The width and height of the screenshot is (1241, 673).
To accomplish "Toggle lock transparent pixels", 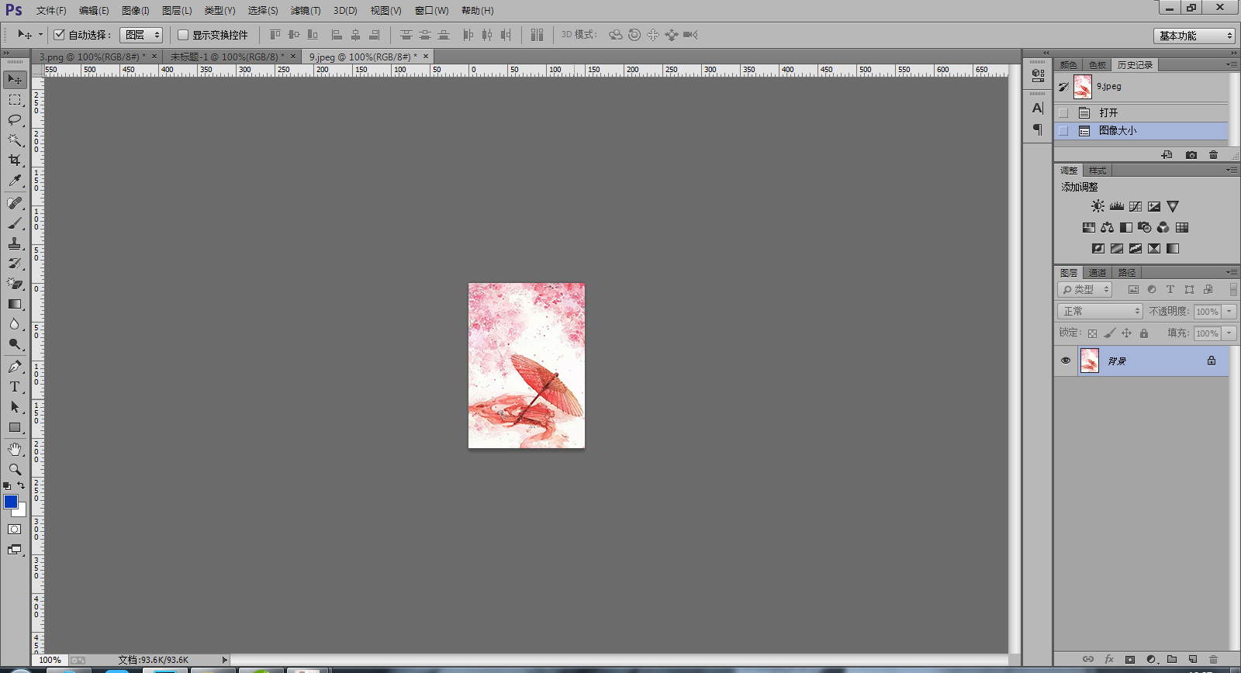I will point(1092,333).
